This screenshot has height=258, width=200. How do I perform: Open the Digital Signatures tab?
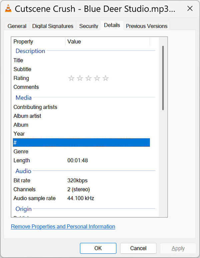[x=53, y=26]
